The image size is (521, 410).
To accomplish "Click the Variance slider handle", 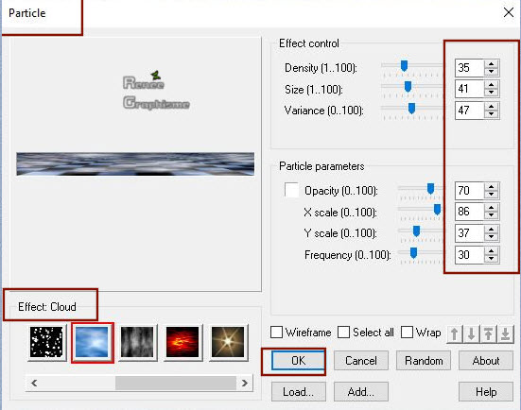I will 411,109.
